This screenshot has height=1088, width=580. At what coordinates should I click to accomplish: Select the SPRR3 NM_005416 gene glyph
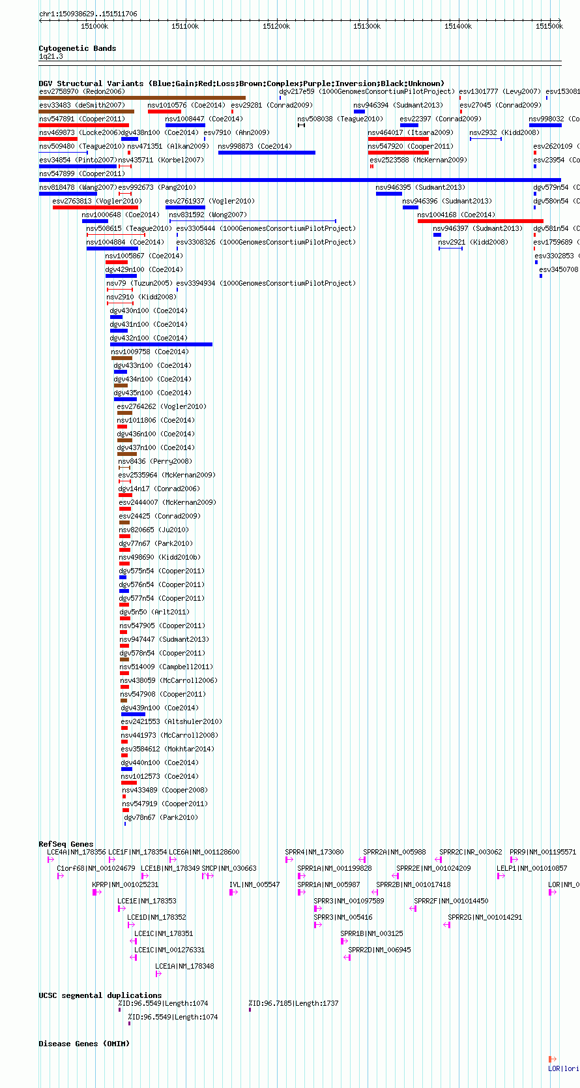318,925
